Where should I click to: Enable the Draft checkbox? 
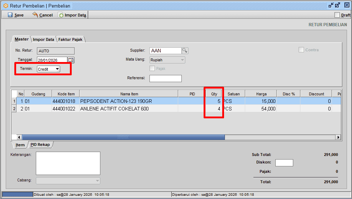click(x=337, y=15)
